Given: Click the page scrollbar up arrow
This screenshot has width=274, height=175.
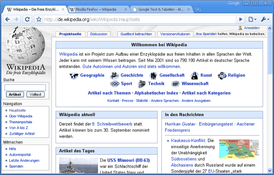Looking at the screenshot, I should 269,28.
